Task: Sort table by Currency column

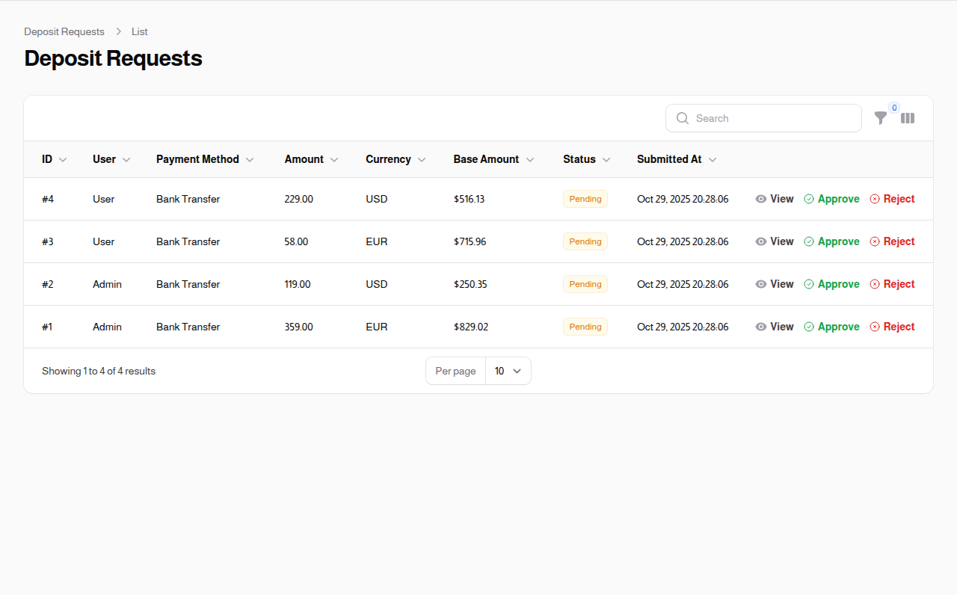Action: (396, 159)
